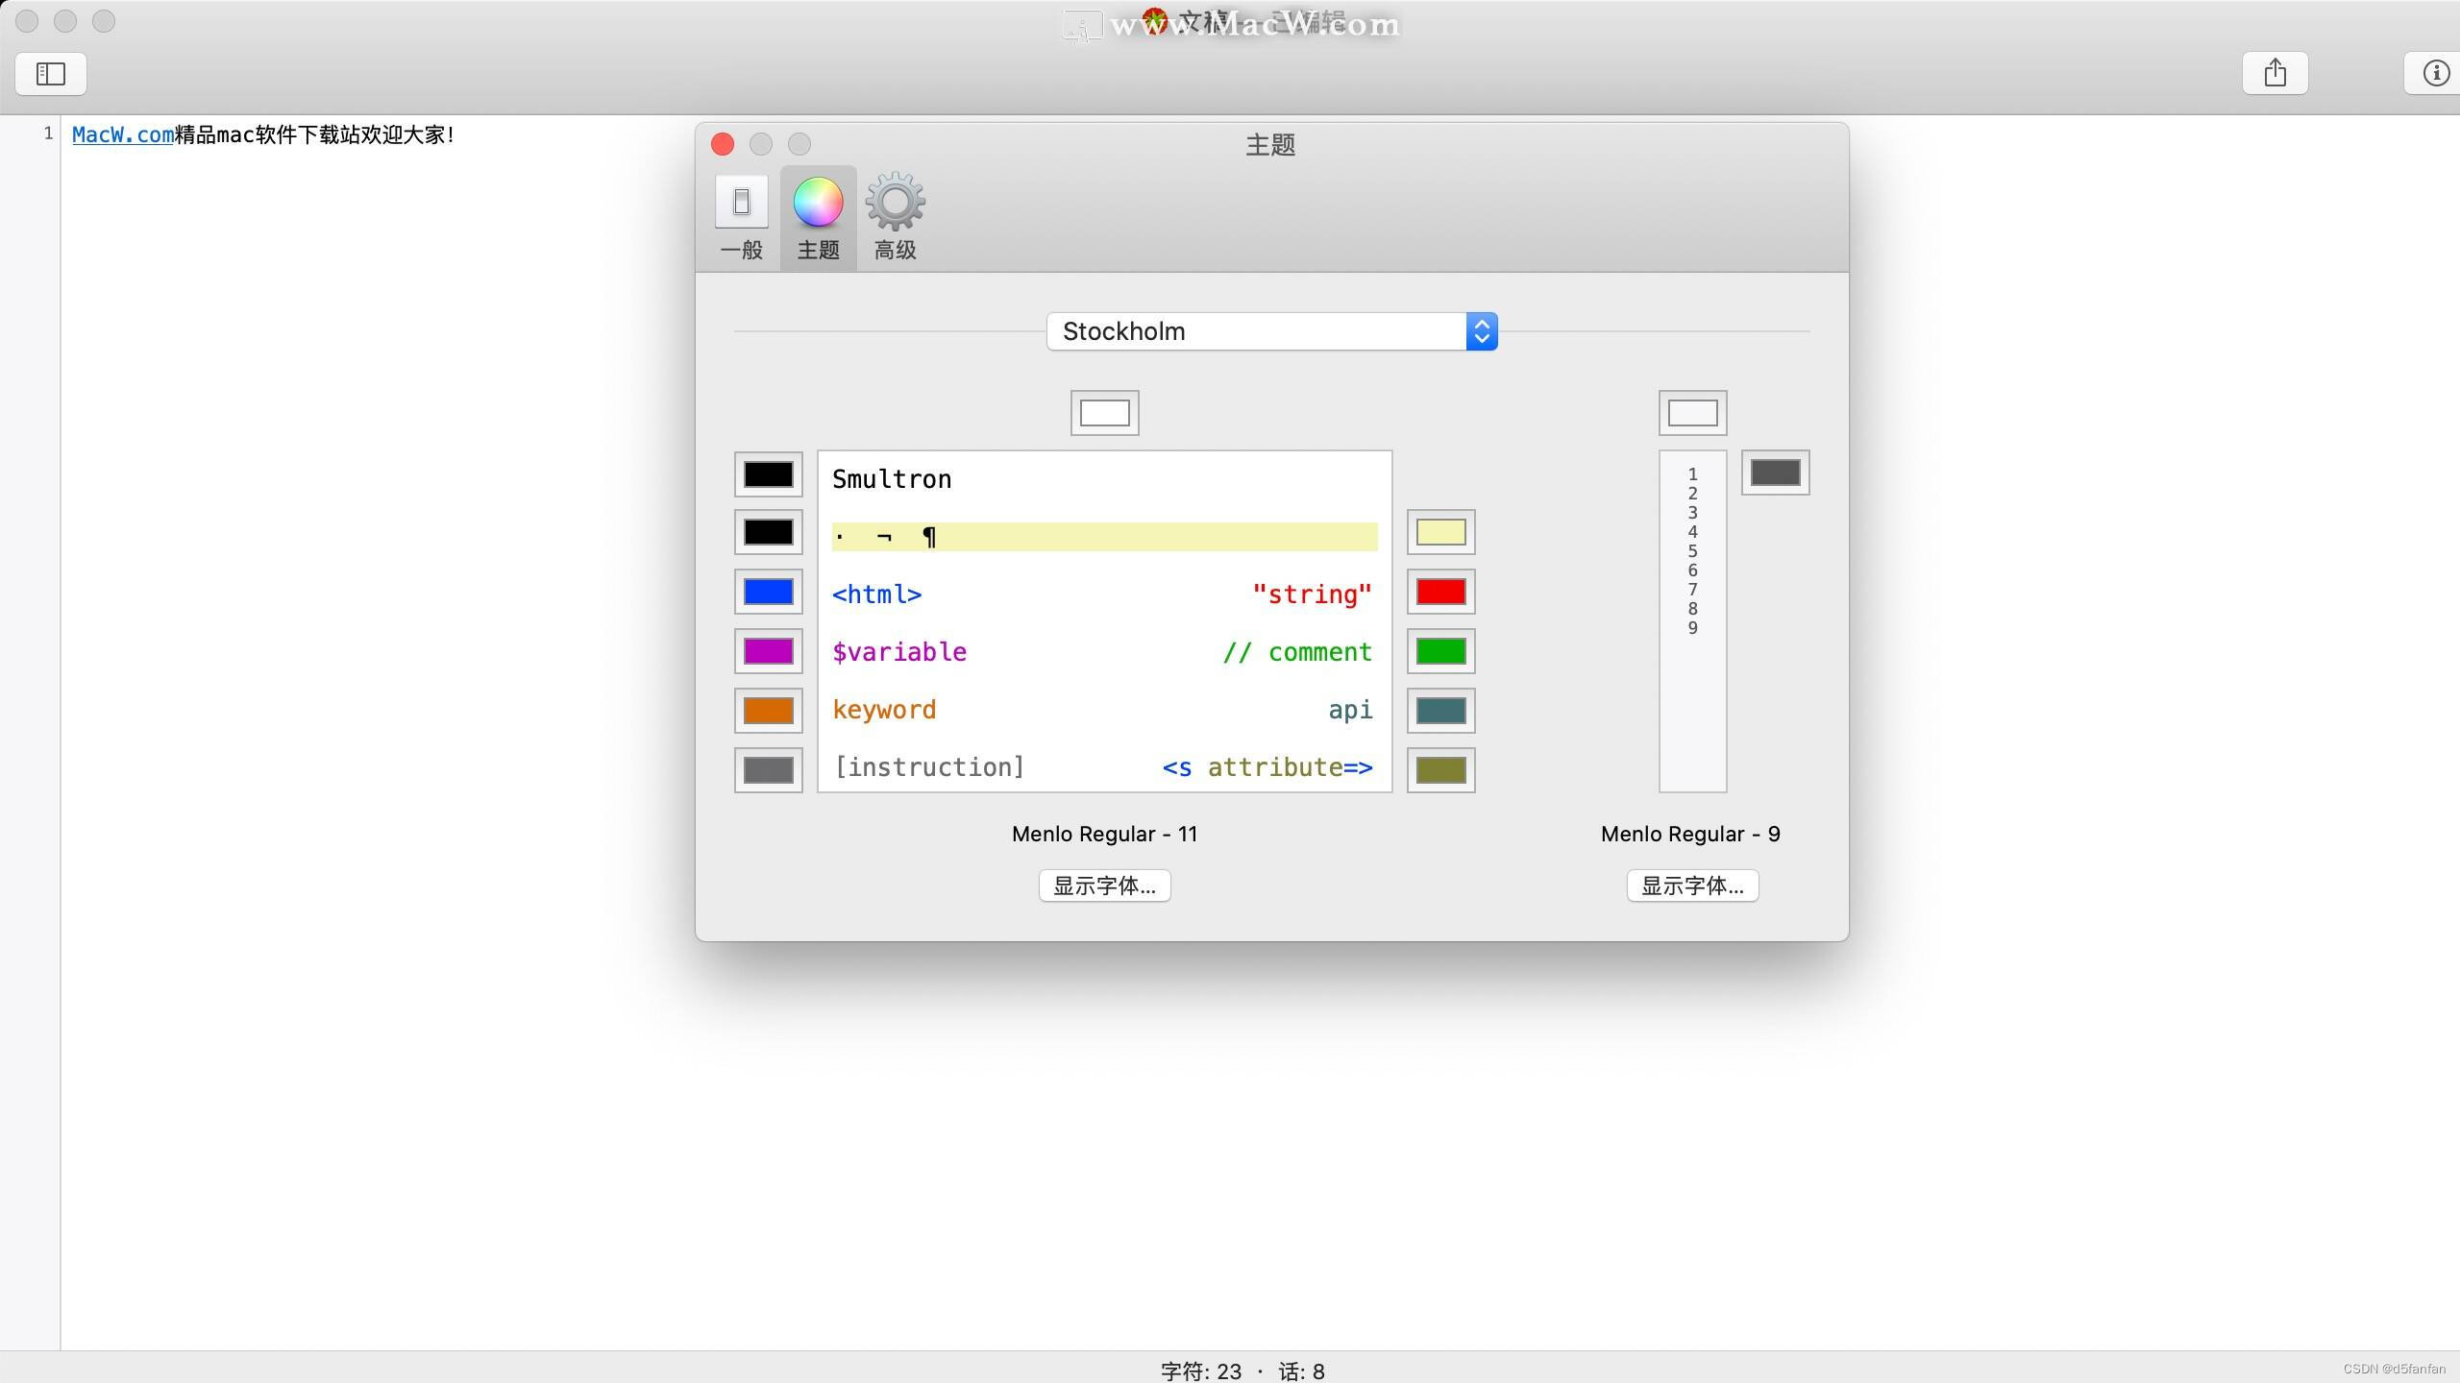
Task: Click the Stockholm dropdown arrow stepper
Action: click(1481, 331)
